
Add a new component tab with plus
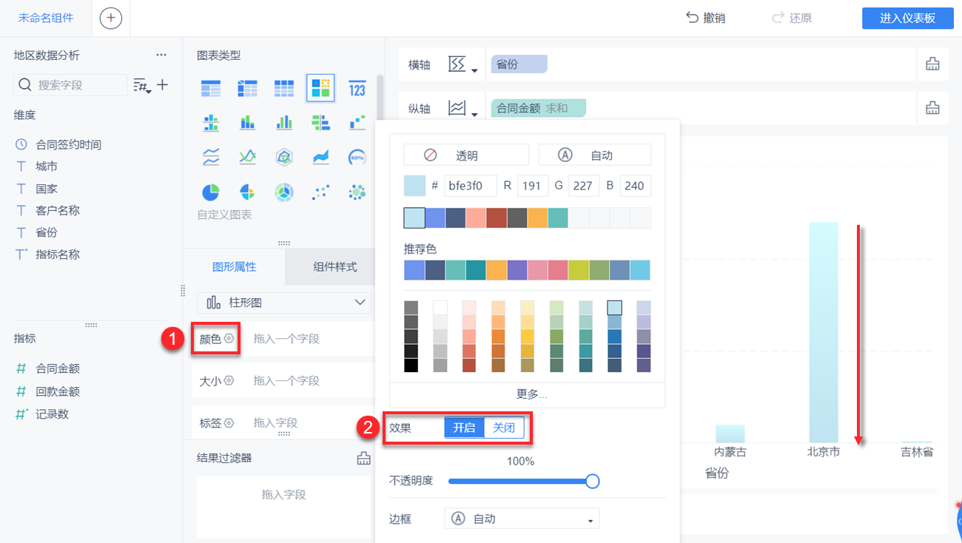click(111, 18)
